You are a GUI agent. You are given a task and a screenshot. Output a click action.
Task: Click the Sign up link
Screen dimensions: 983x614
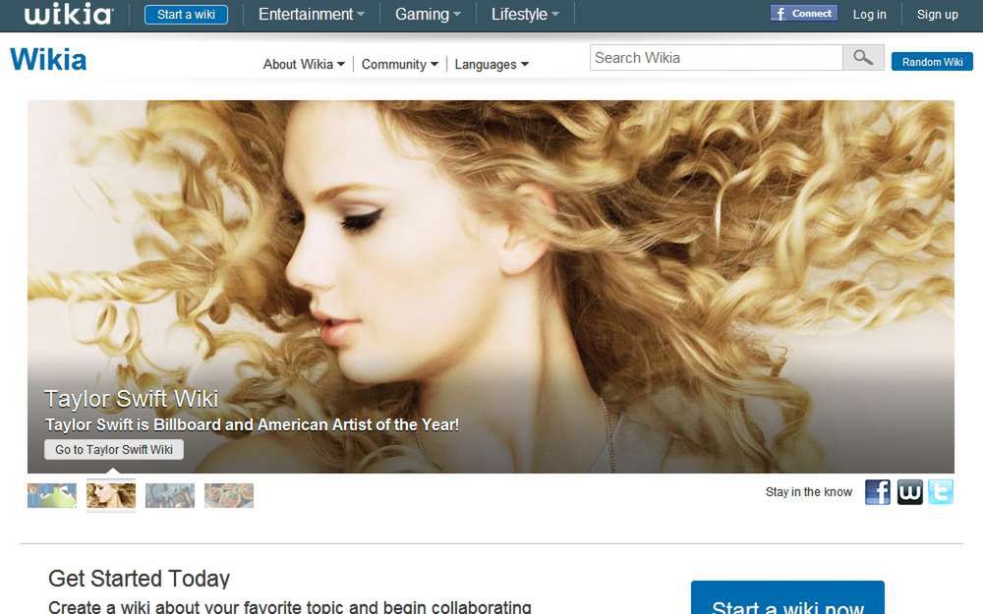point(937,15)
